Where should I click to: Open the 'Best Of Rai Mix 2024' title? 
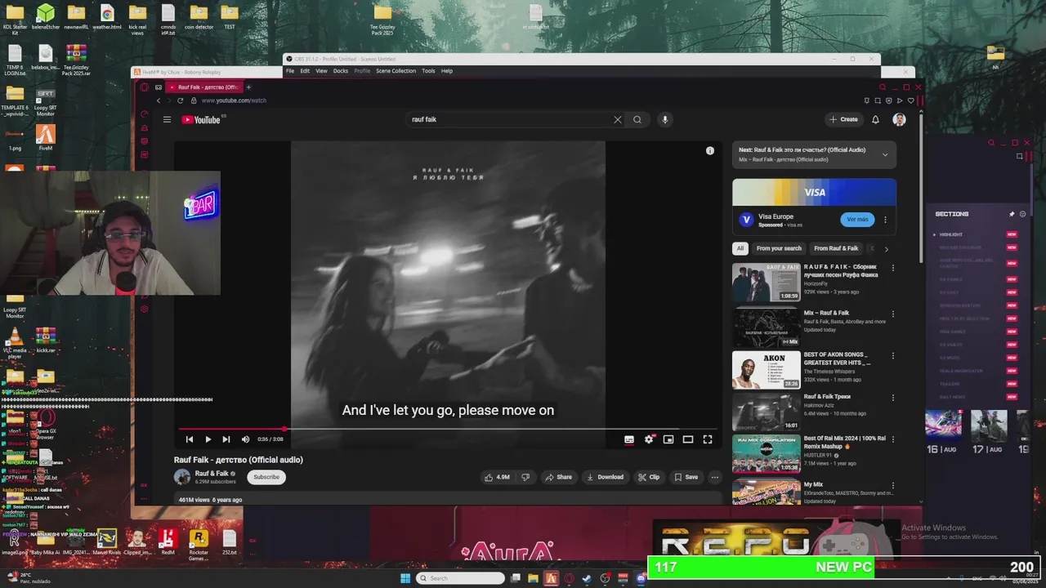click(x=844, y=442)
